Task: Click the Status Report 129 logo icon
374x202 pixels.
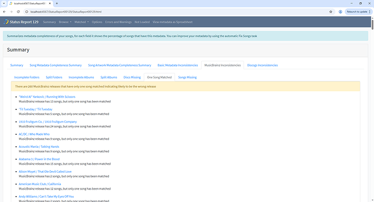Action: [6, 22]
